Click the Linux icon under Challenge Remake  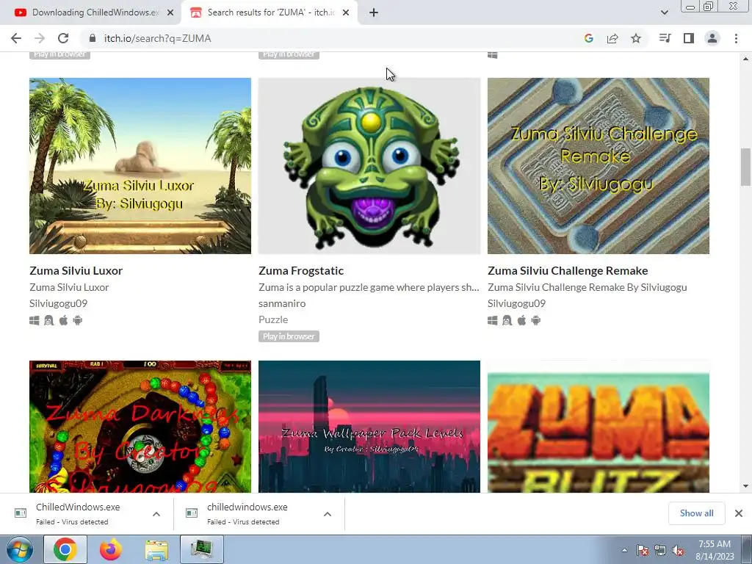pos(507,320)
